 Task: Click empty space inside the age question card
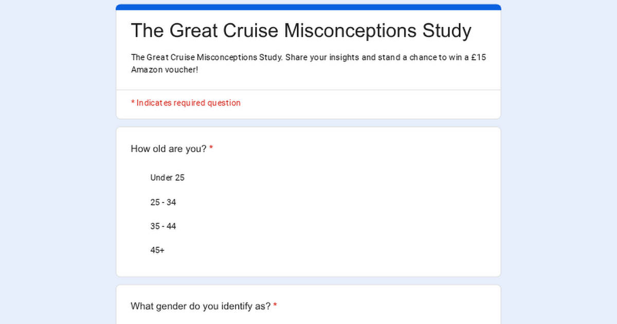coord(360,216)
